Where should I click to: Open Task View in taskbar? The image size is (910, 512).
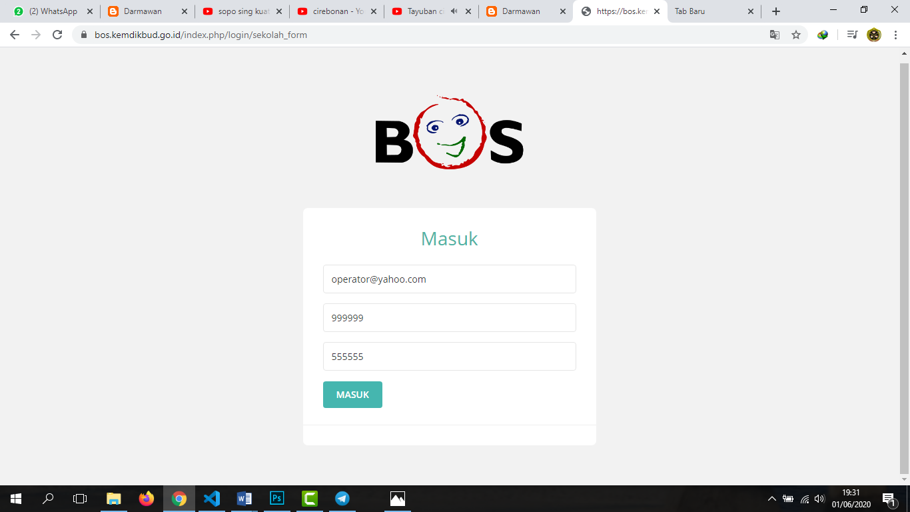[80, 499]
